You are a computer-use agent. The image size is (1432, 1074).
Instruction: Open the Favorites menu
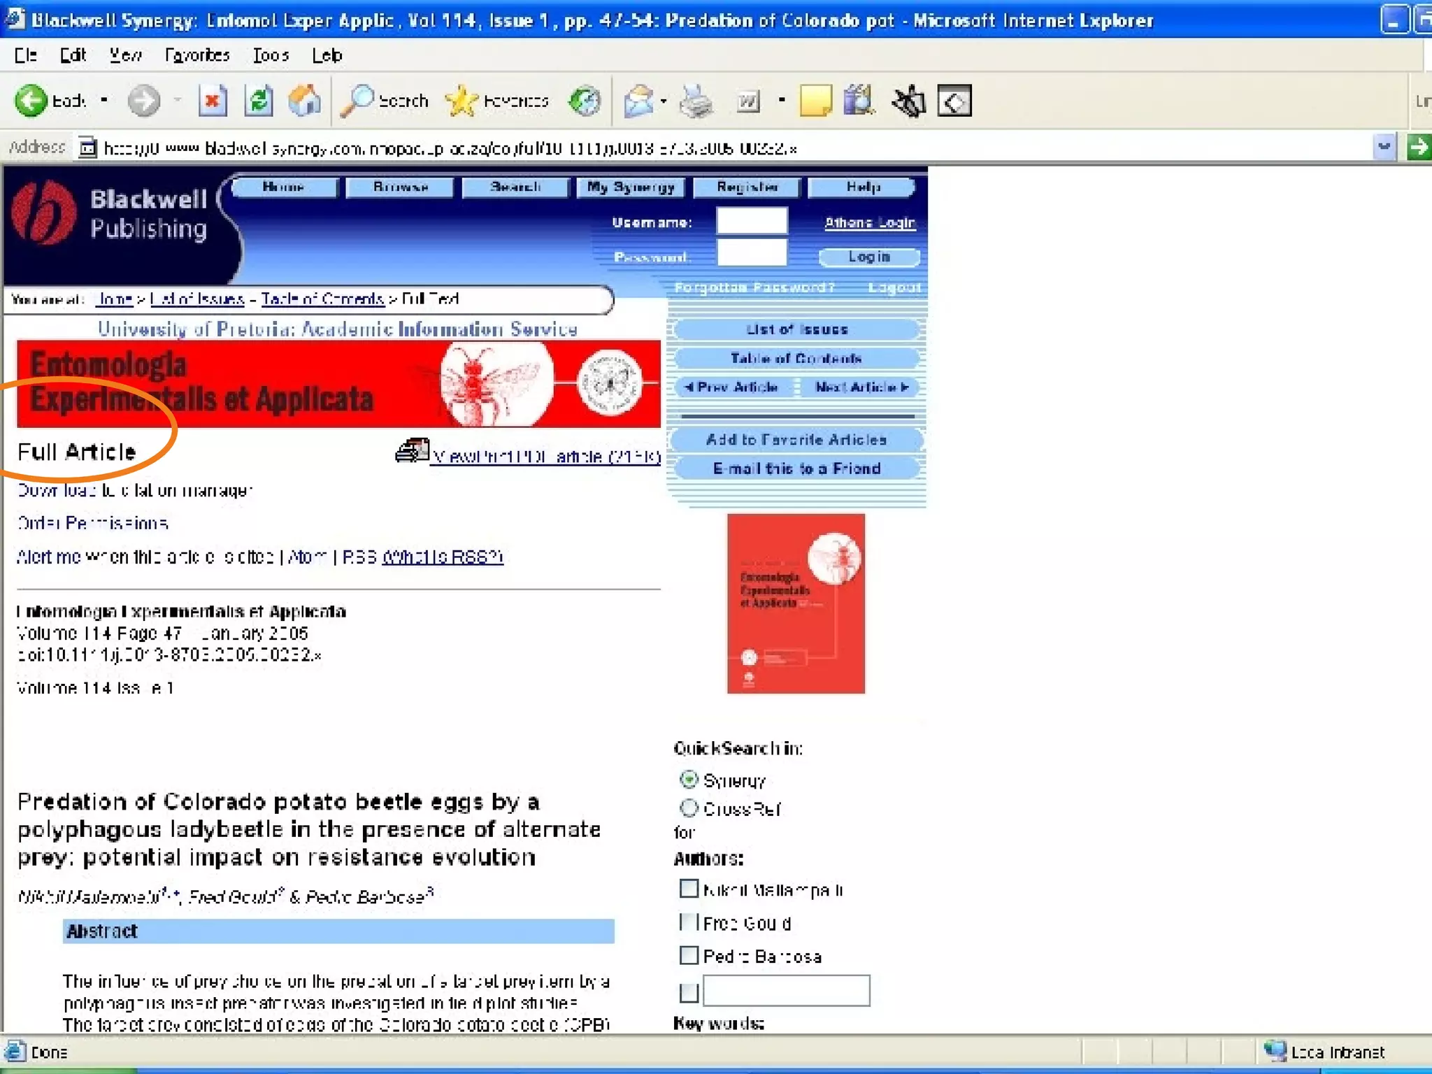(196, 55)
